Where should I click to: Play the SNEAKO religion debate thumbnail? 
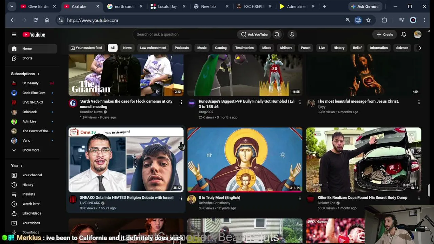click(126, 160)
